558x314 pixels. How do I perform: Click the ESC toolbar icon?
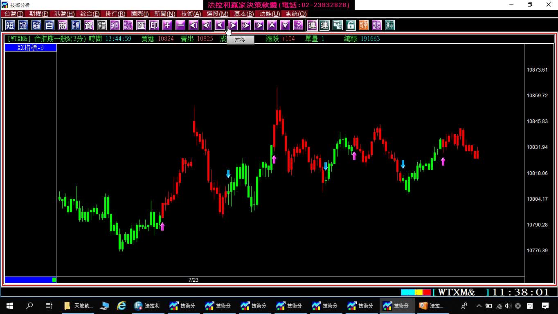(298, 25)
